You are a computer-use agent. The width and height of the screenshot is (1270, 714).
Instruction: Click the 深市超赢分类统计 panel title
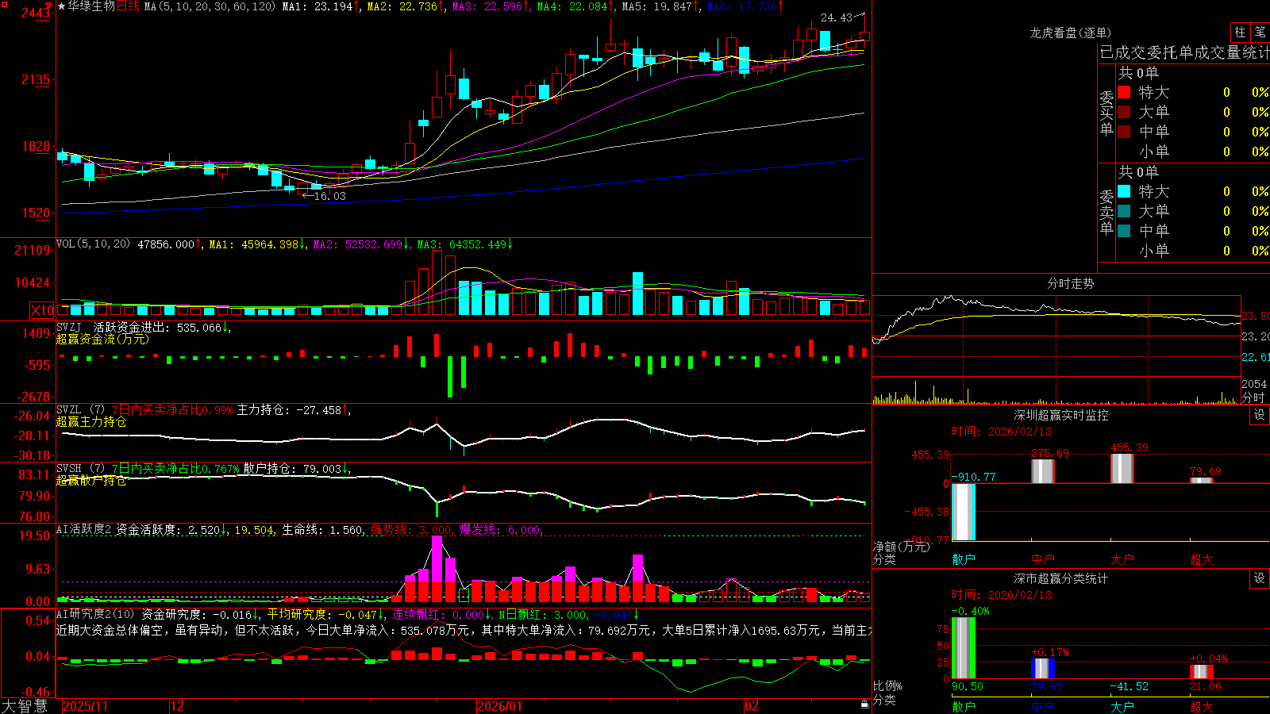tap(1060, 578)
